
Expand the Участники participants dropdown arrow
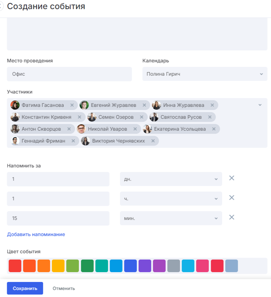(260, 105)
